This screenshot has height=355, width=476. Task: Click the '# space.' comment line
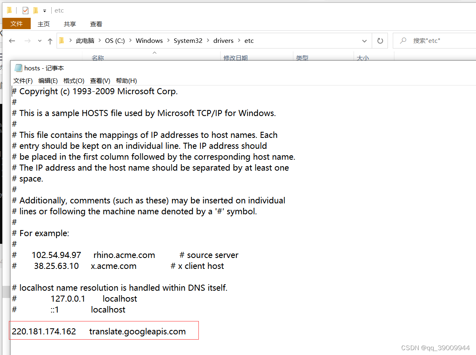pyautogui.click(x=27, y=179)
